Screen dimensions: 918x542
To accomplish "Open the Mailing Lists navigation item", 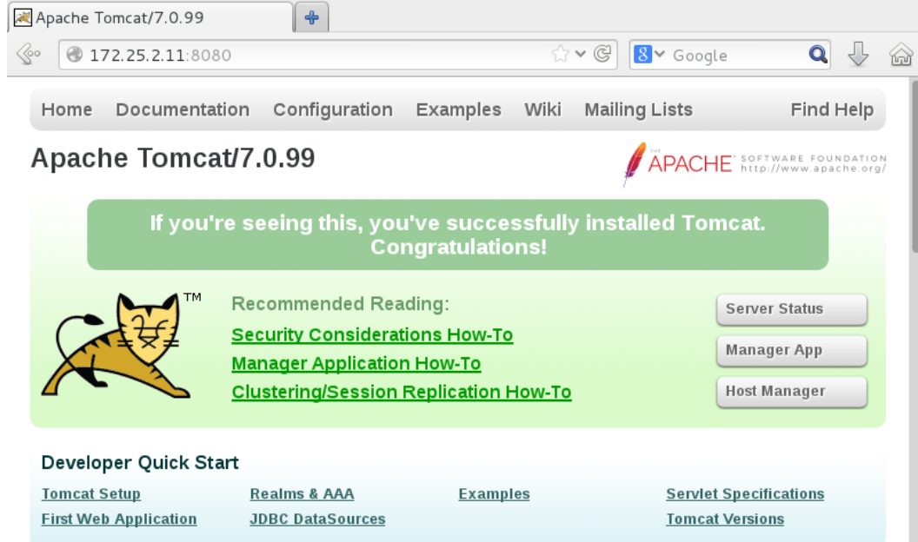I will [x=638, y=110].
